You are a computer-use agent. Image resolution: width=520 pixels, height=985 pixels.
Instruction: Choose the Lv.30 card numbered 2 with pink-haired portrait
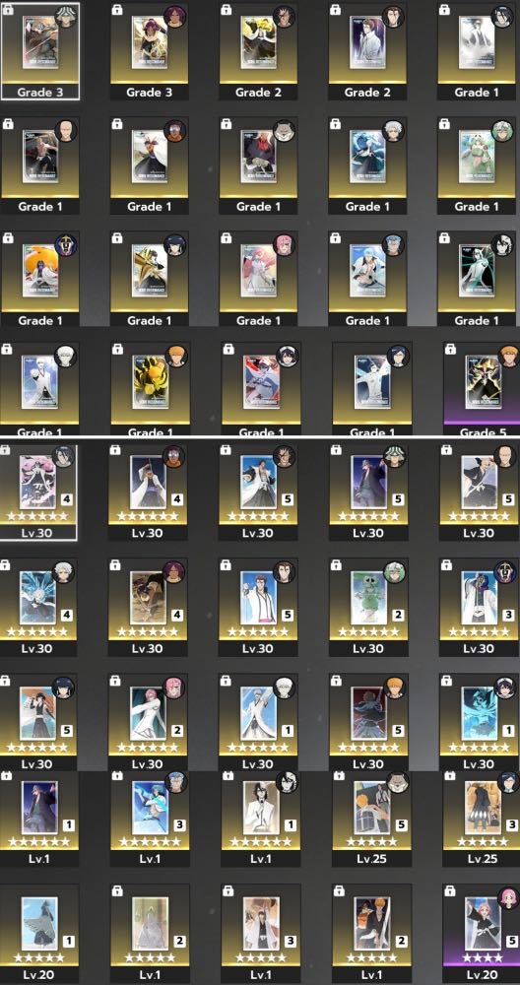[x=148, y=722]
